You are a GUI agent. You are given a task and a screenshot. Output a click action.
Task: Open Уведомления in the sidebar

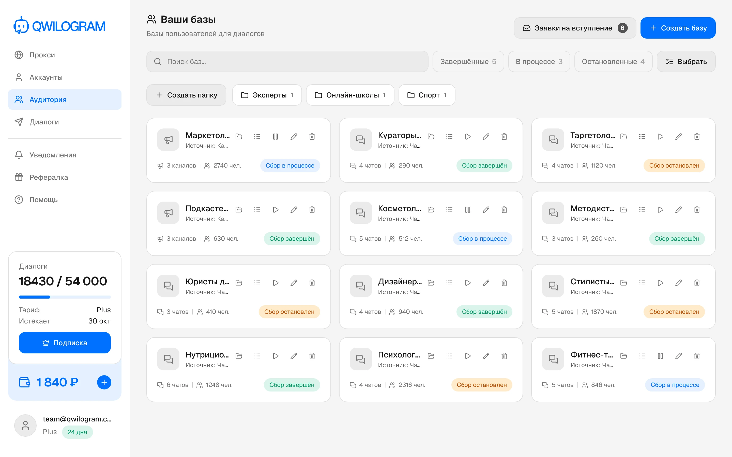point(65,155)
